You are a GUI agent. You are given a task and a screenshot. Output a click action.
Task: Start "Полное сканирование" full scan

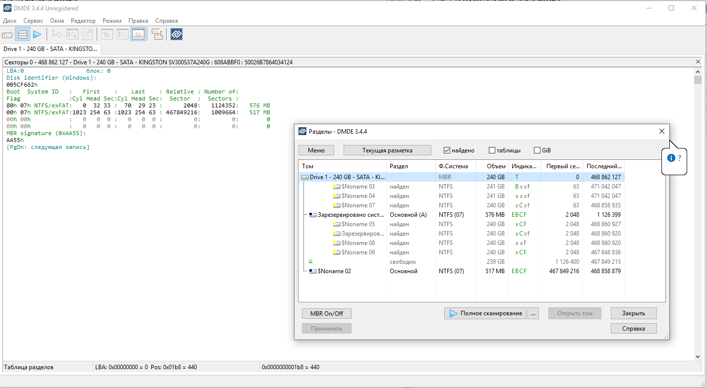(x=485, y=313)
